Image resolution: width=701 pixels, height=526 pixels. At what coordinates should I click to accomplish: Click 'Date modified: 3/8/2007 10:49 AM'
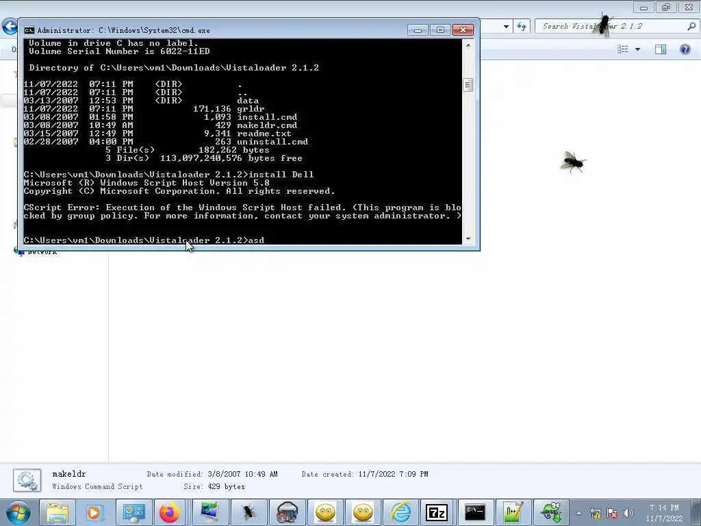[x=212, y=474]
